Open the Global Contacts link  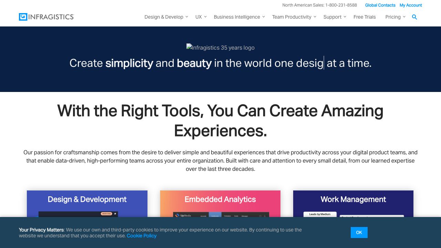[x=380, y=5]
